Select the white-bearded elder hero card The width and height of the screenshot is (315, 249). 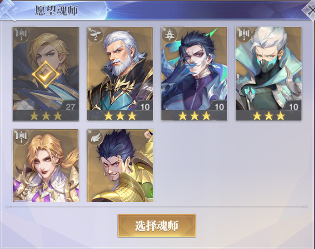(x=120, y=74)
